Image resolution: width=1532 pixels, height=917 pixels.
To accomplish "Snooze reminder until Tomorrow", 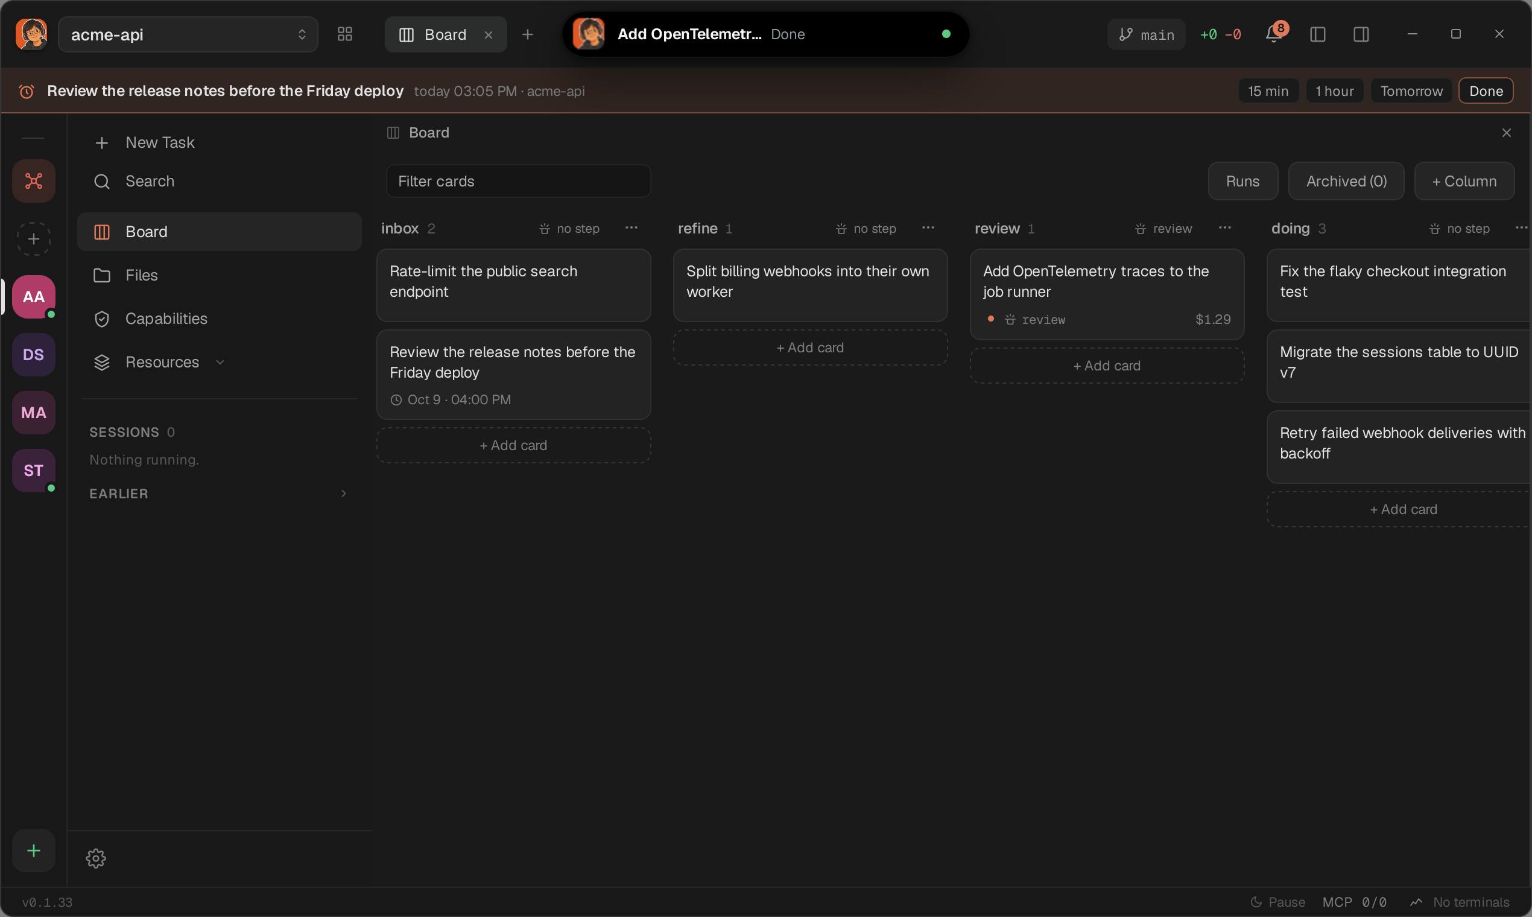I will (x=1411, y=91).
